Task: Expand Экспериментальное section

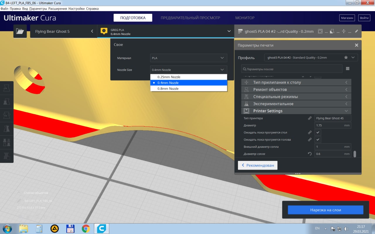Action: point(296,104)
